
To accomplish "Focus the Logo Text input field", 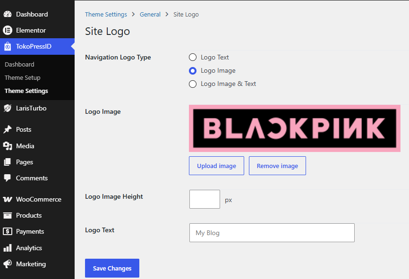I will coord(272,233).
